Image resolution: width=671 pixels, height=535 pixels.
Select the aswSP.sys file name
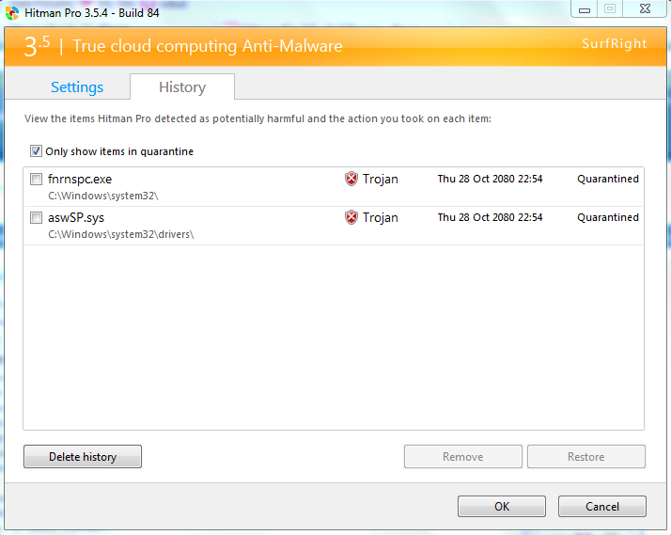point(76,217)
